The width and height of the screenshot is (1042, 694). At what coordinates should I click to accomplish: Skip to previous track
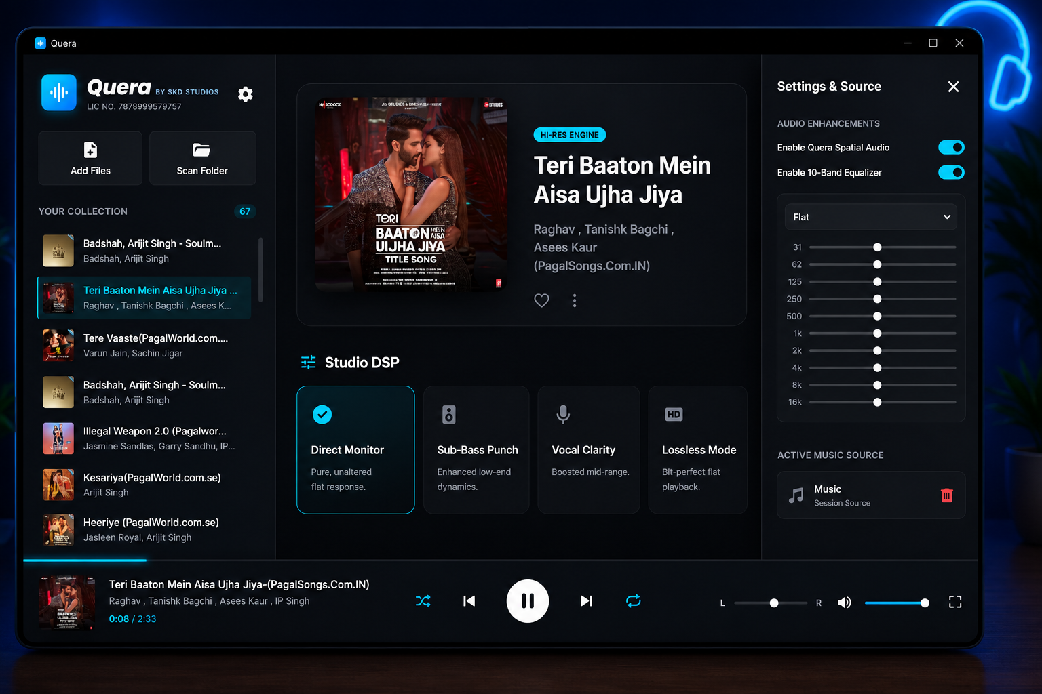[469, 601]
